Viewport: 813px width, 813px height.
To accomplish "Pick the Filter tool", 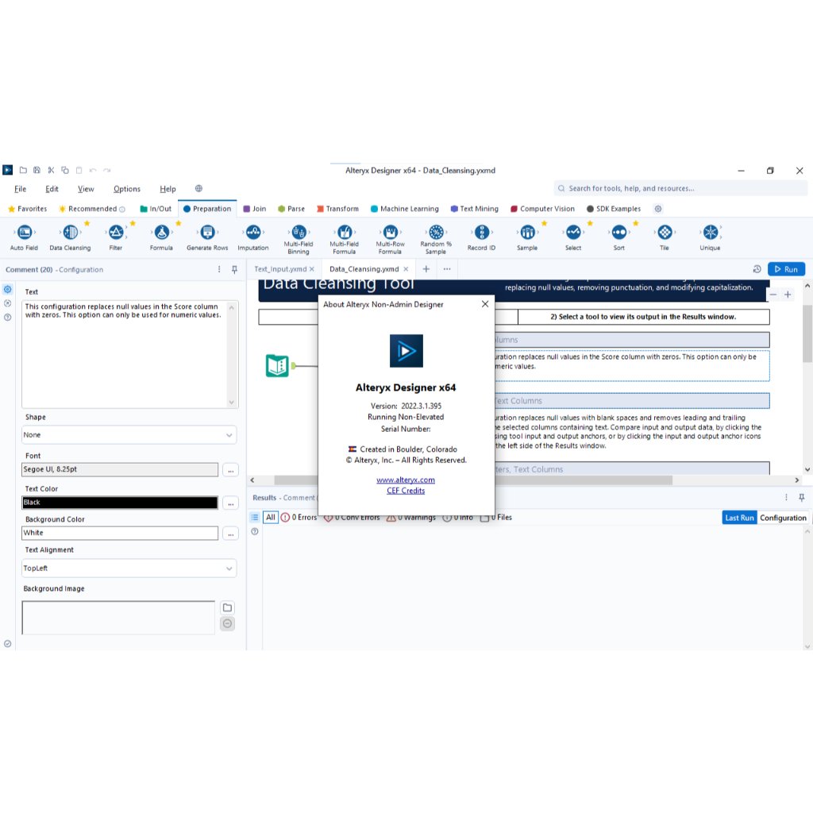I will pyautogui.click(x=116, y=238).
